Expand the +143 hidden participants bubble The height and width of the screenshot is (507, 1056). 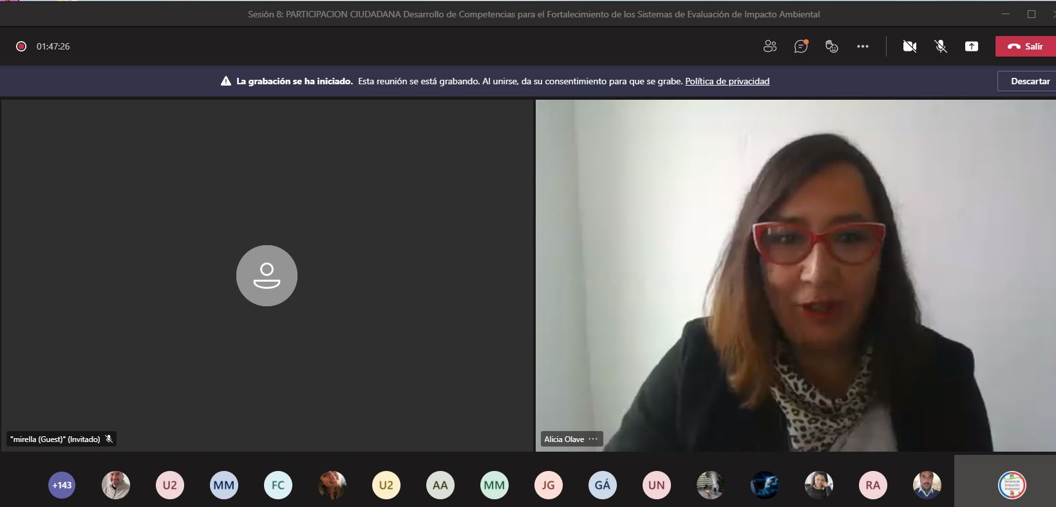point(62,485)
